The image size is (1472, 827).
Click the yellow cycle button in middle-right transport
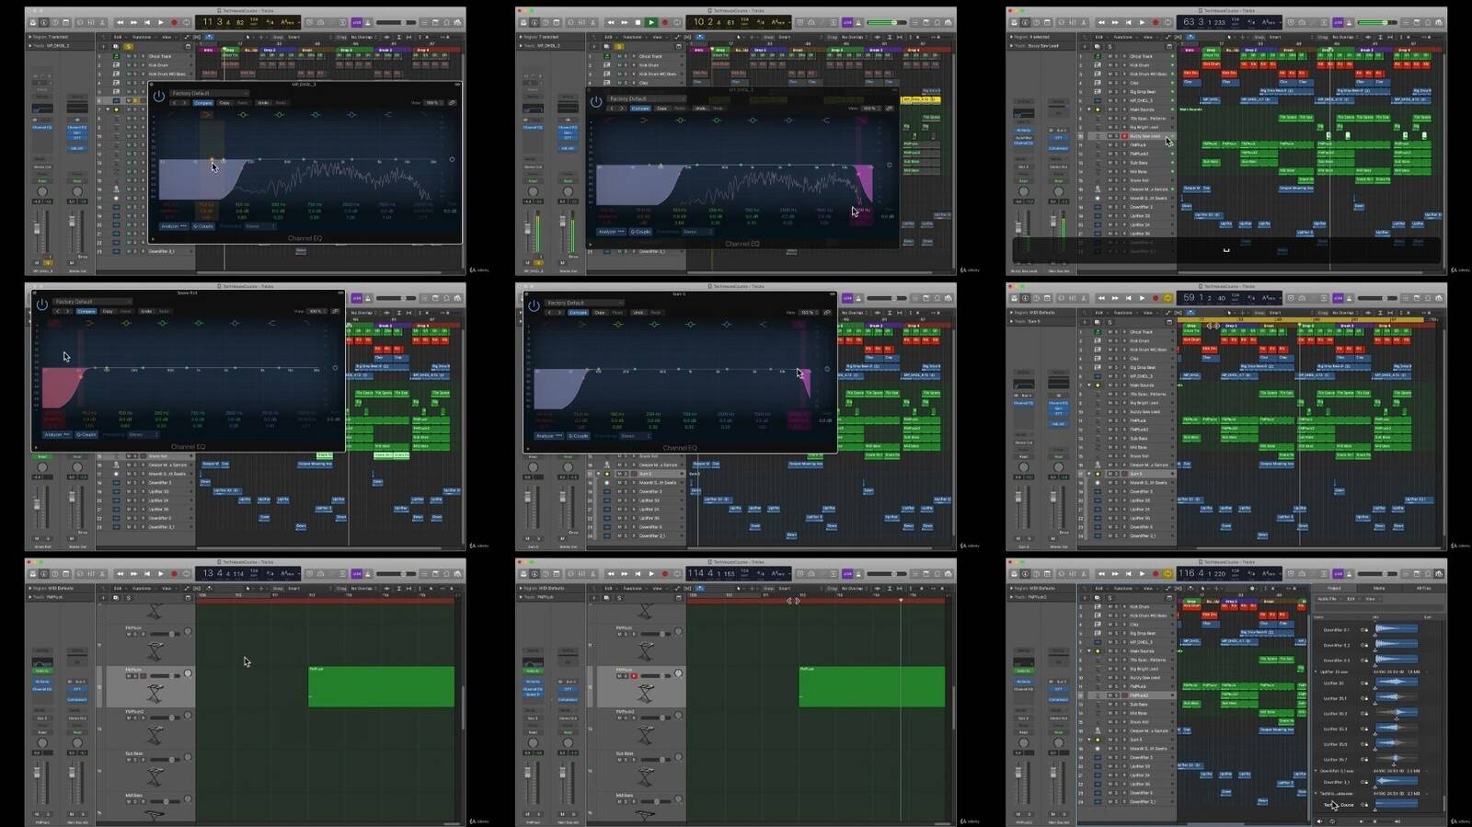(1167, 298)
